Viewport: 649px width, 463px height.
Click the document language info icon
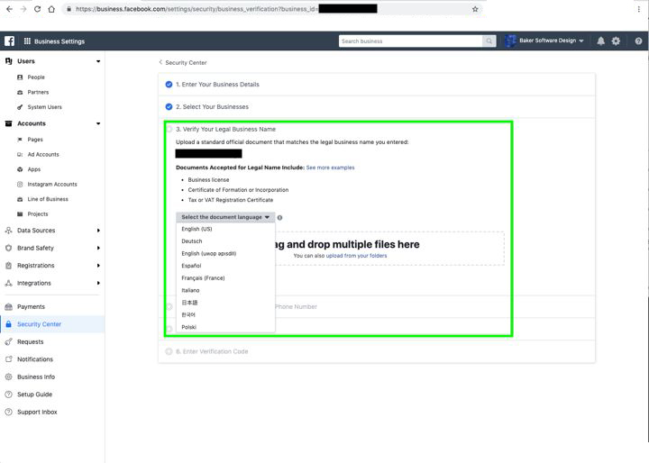(x=279, y=218)
